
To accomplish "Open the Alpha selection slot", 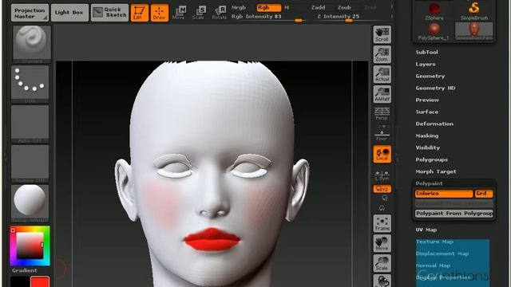I will 30,124.
